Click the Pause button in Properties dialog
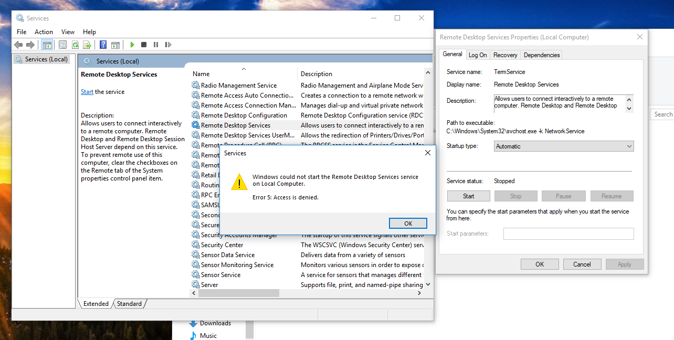 pos(564,196)
